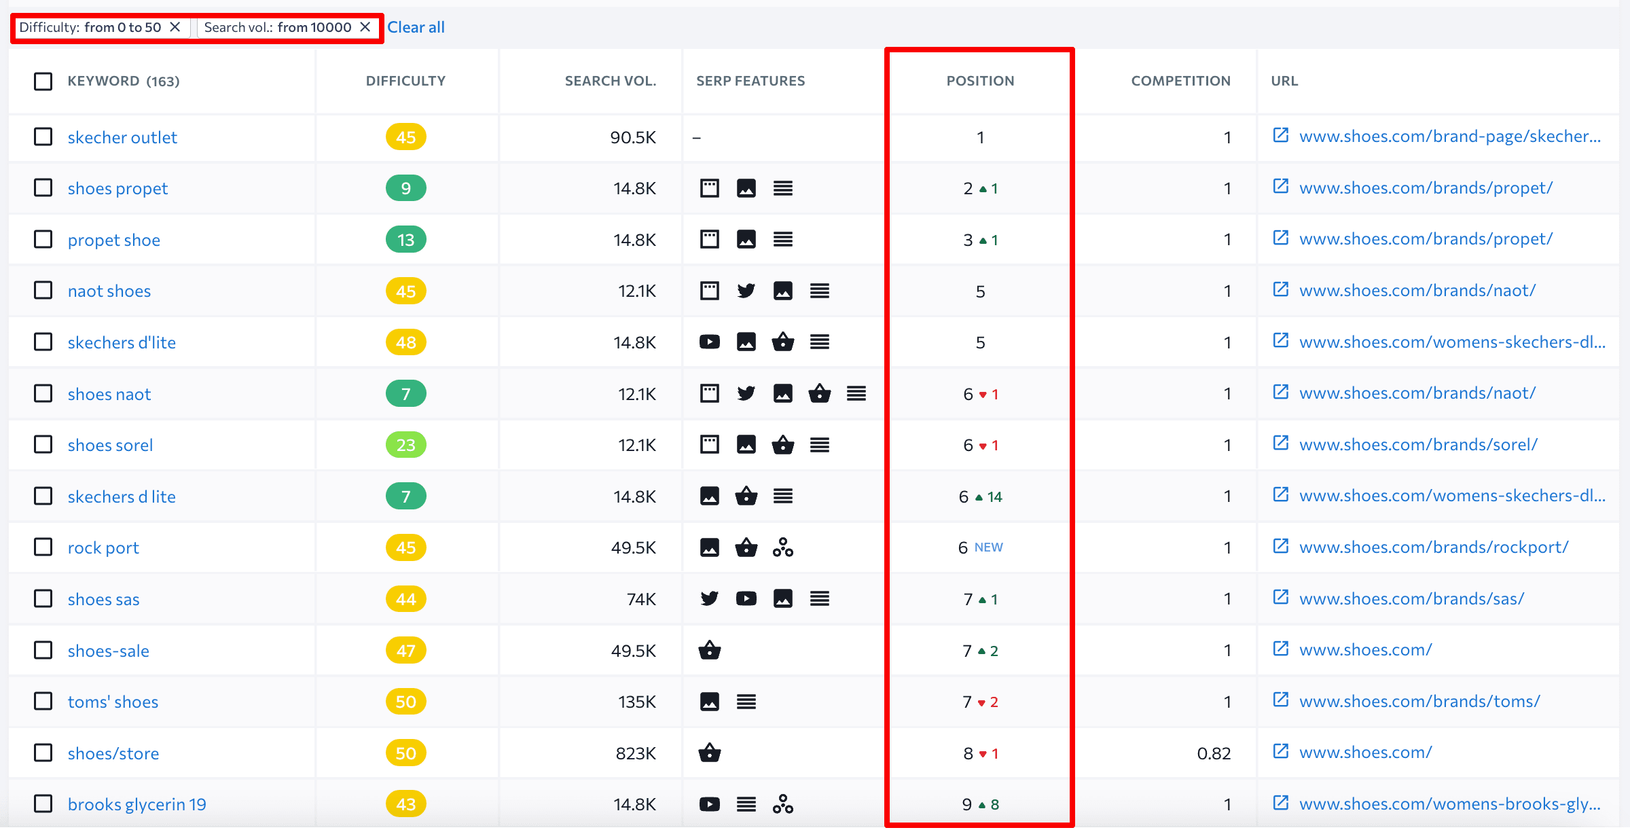Visit www.shoes.com/brands/sas/ link

(1411, 598)
